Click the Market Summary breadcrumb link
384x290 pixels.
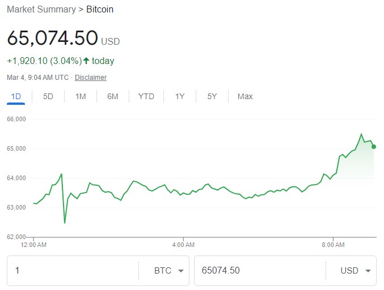click(x=41, y=10)
